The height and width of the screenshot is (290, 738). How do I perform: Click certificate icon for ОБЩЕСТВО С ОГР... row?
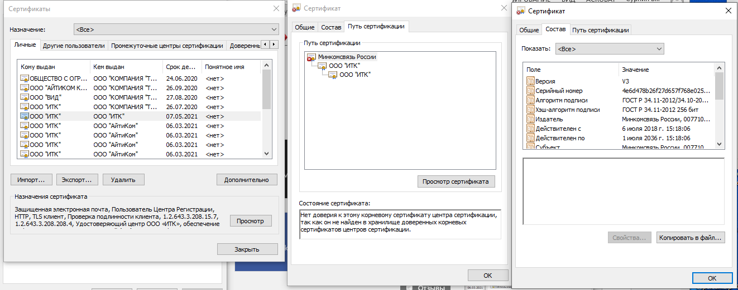pyautogui.click(x=25, y=78)
